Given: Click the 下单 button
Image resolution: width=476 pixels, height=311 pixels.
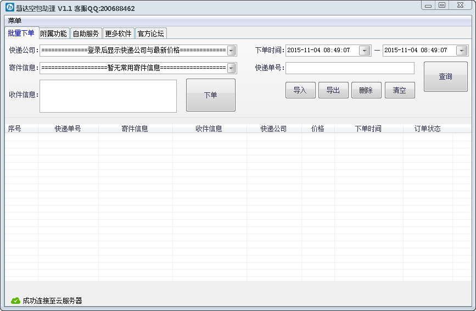Looking at the screenshot, I should [x=210, y=95].
